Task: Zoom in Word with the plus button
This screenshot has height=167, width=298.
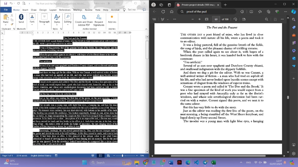Action: click(137, 156)
